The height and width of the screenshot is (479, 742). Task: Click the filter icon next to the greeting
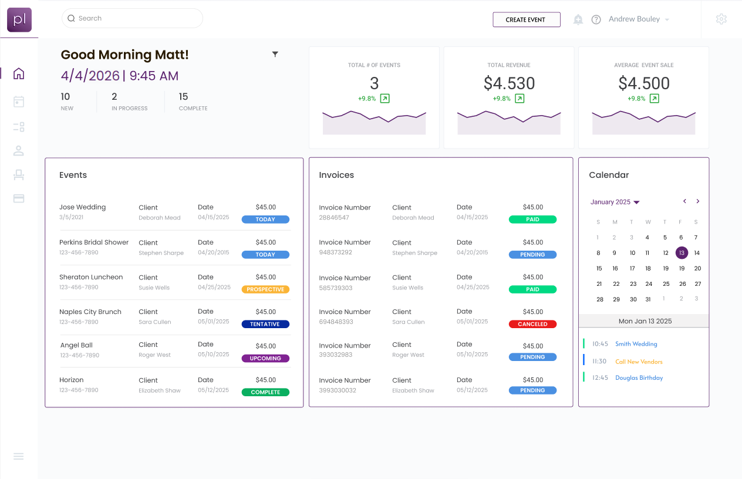click(275, 53)
